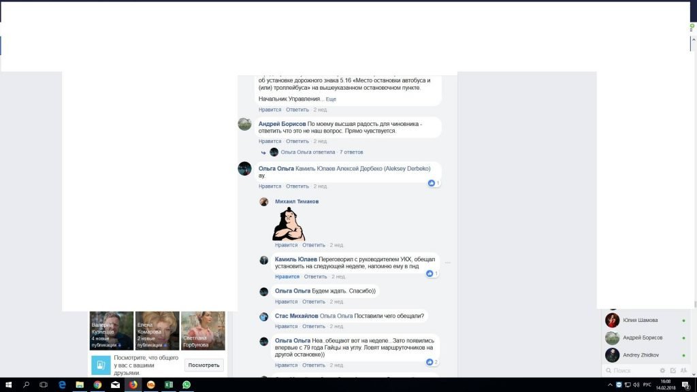Reply to Михаил Тимаков's sticker comment
The image size is (697, 392).
(x=313, y=245)
